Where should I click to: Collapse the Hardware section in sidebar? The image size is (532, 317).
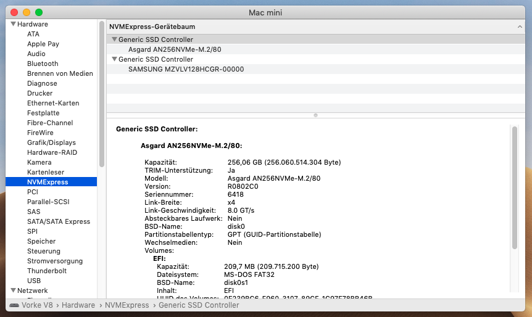coord(13,24)
